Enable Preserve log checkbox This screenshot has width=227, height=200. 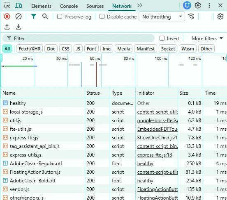pos(60,16)
